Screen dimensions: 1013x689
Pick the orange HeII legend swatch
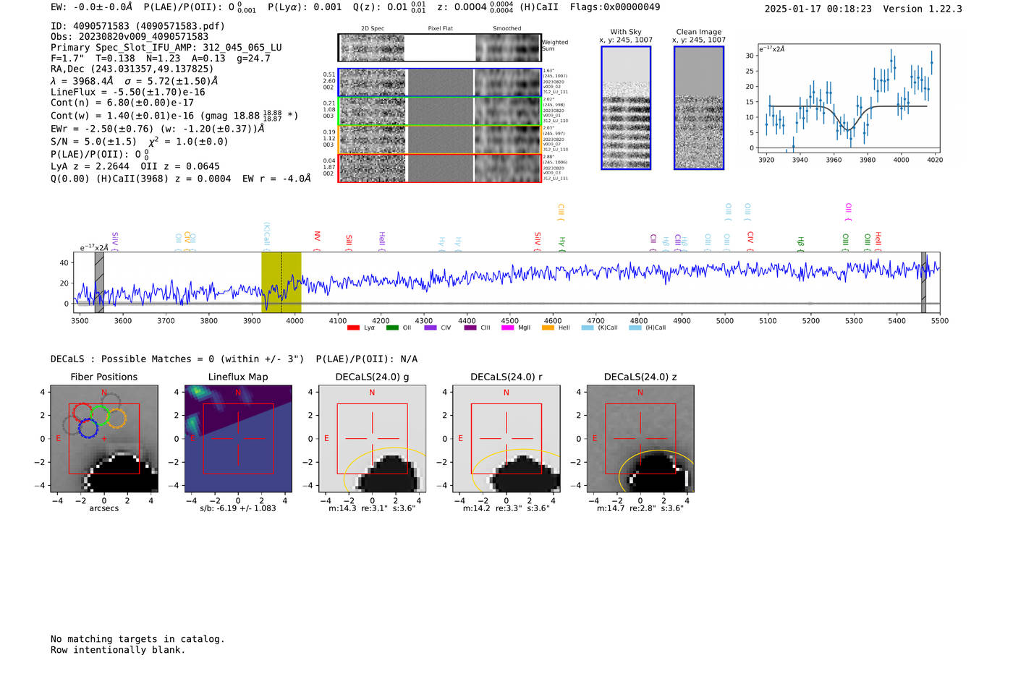548,328
